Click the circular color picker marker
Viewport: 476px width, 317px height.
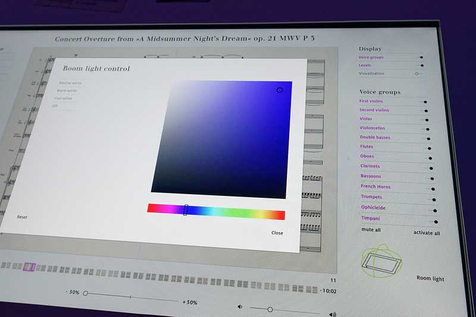coord(280,90)
